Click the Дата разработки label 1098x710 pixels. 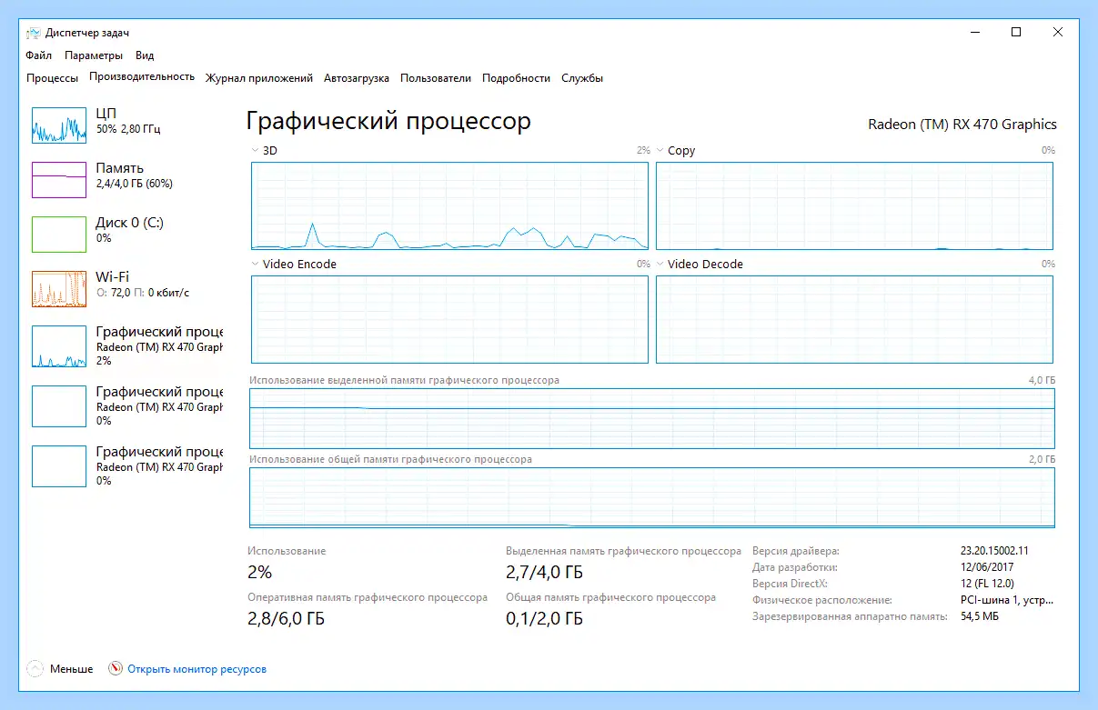(x=796, y=567)
